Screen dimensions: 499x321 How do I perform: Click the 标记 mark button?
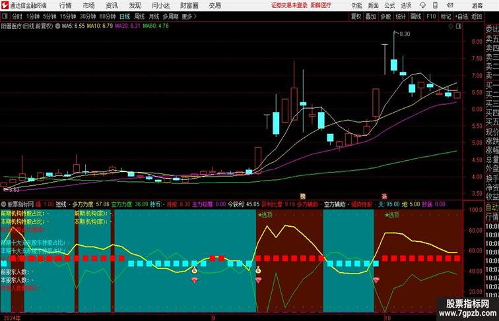(x=446, y=16)
